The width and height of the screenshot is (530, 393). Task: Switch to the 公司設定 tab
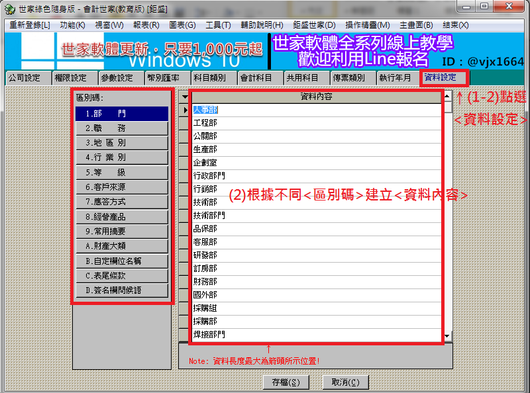click(x=25, y=78)
